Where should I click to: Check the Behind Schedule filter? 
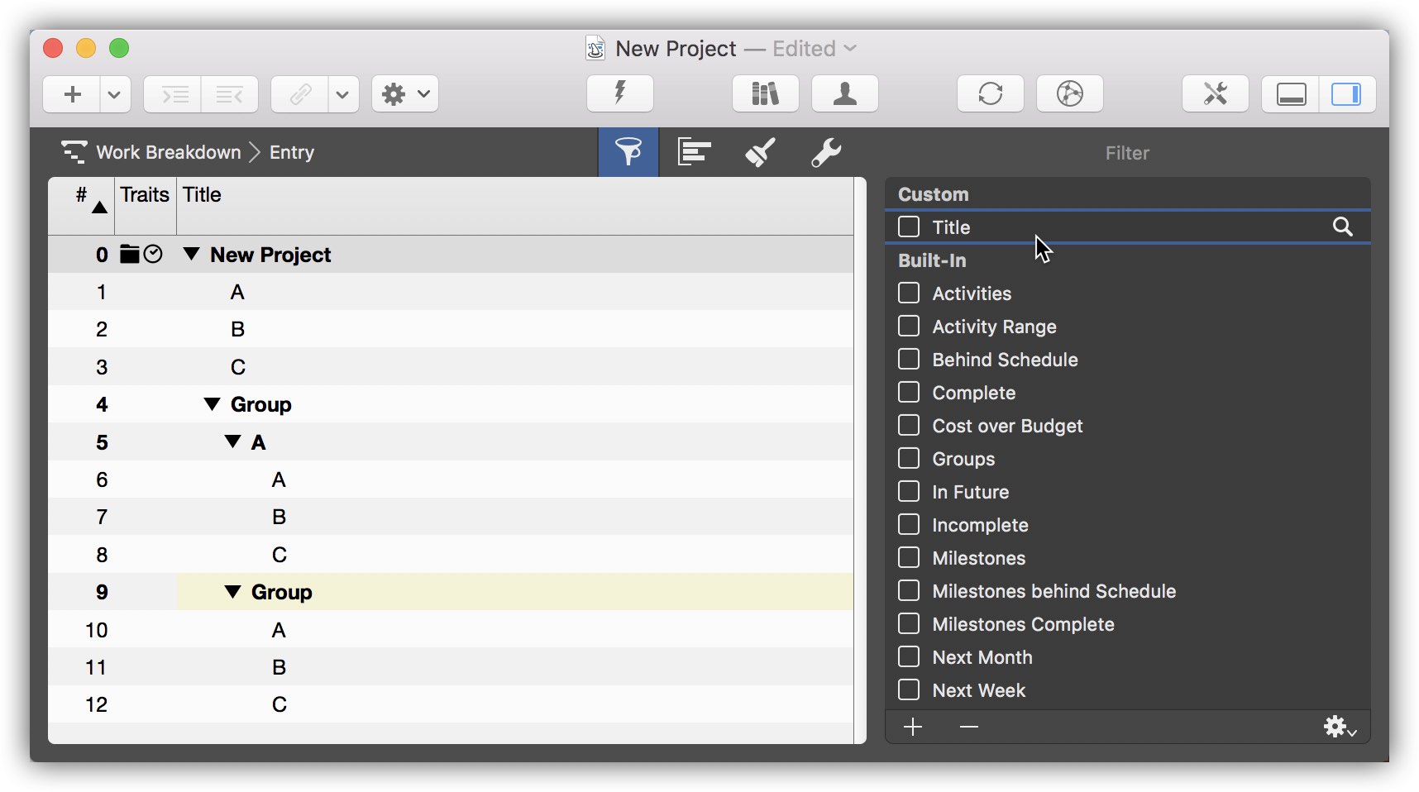[x=910, y=359]
